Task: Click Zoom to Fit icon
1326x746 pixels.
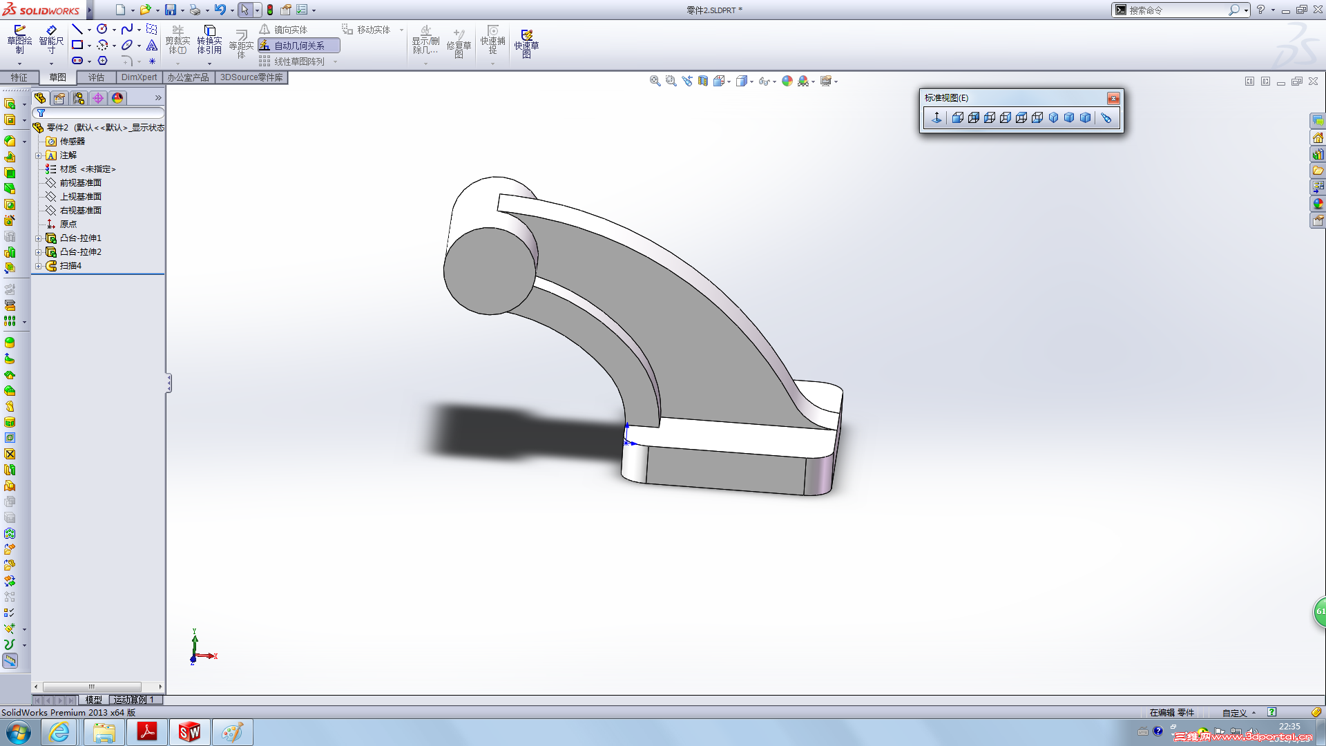Action: tap(655, 82)
